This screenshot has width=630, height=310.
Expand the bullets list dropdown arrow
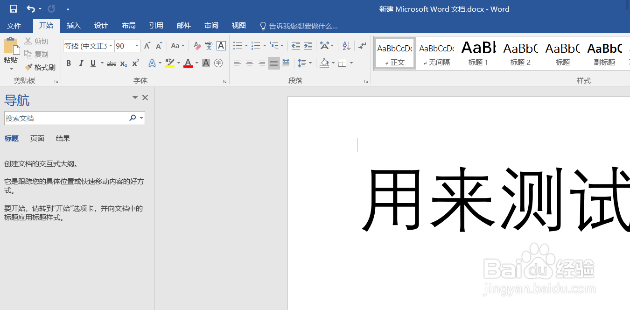[x=246, y=46]
